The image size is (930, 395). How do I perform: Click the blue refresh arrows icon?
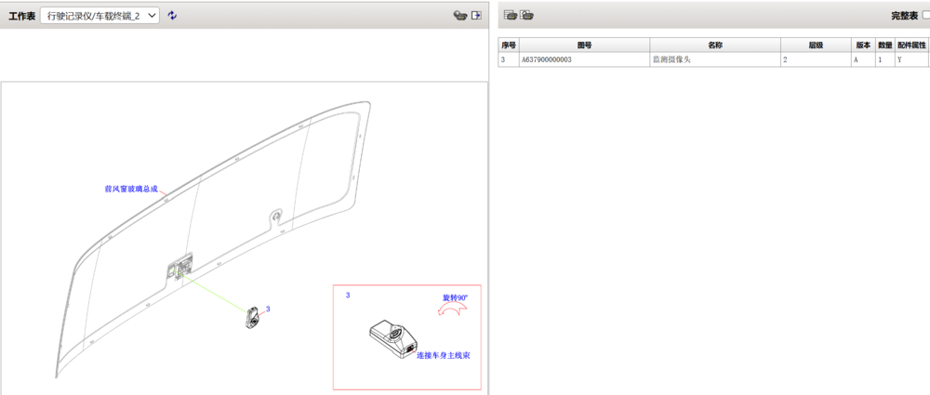tap(172, 16)
